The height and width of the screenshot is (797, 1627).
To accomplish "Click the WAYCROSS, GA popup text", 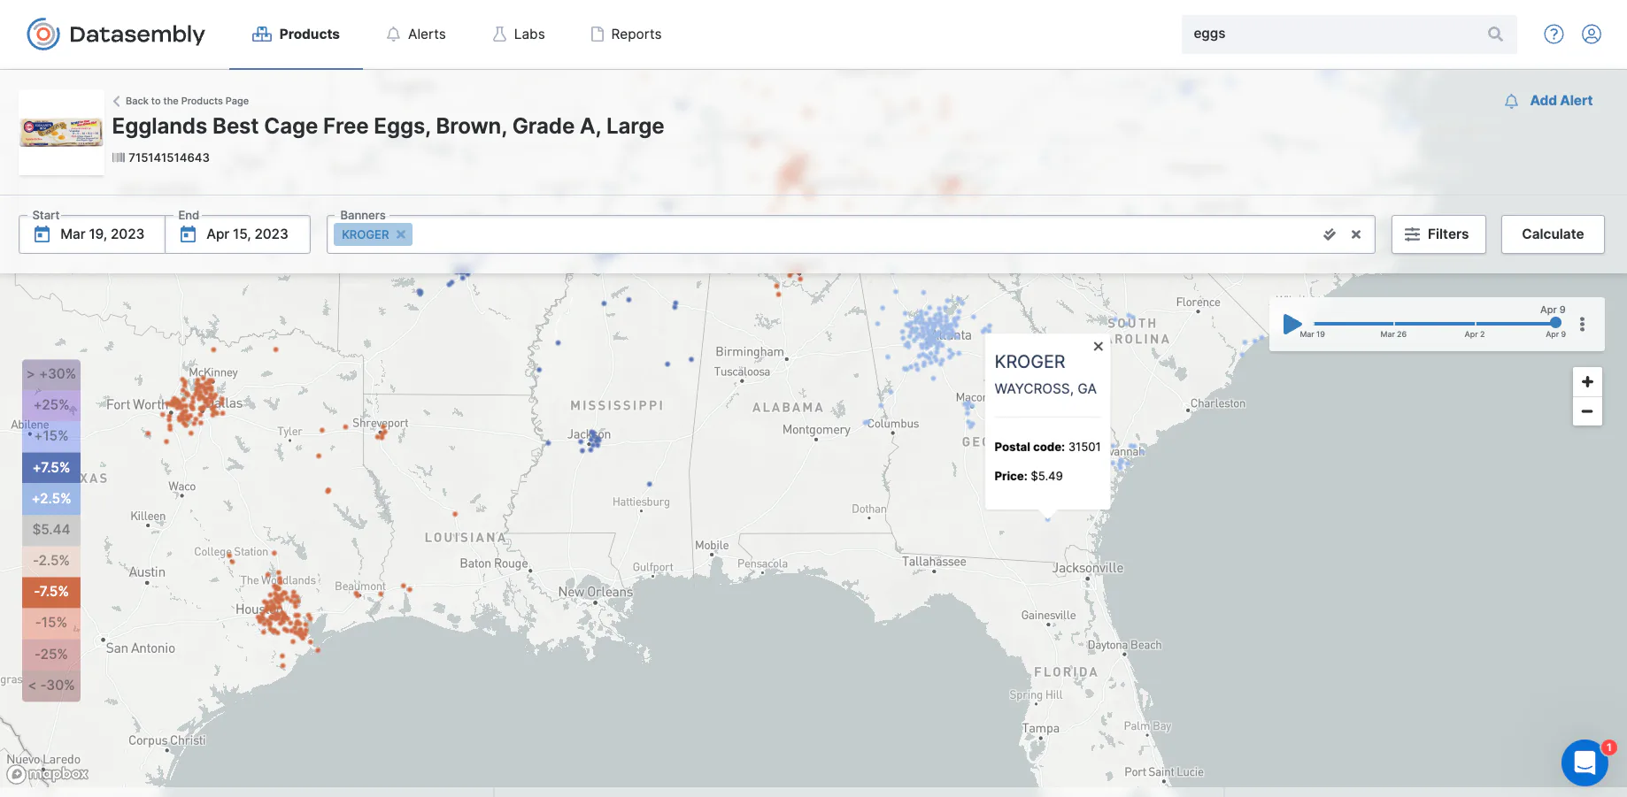I will pyautogui.click(x=1045, y=389).
